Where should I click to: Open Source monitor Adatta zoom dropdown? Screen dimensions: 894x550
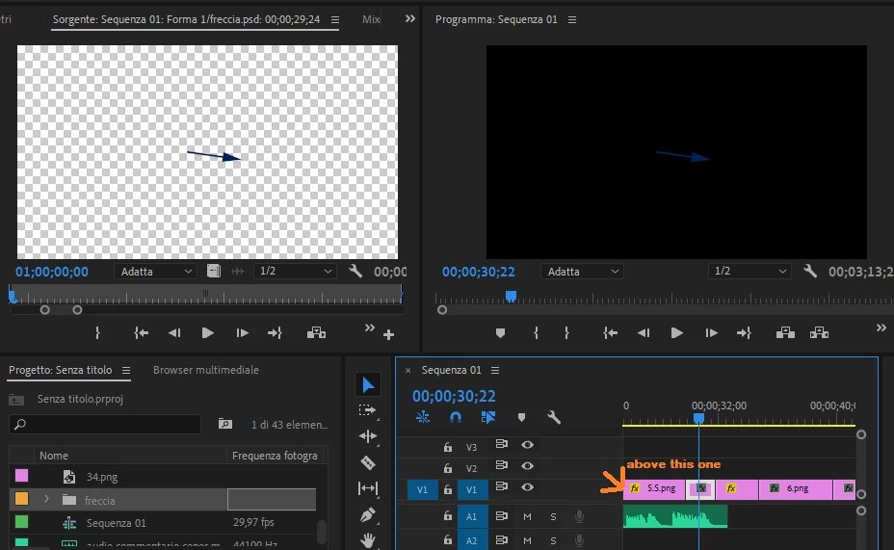[155, 272]
